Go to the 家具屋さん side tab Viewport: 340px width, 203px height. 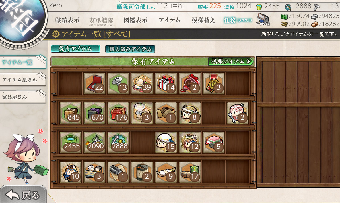click(x=23, y=97)
